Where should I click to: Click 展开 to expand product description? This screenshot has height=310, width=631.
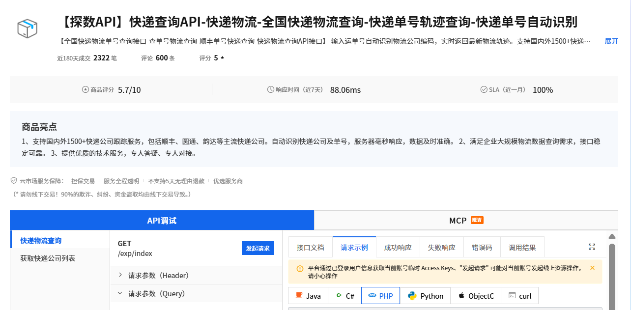611,41
